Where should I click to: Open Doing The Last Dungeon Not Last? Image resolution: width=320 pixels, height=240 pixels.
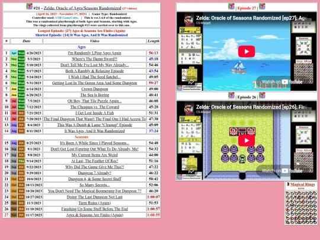click(x=94, y=197)
